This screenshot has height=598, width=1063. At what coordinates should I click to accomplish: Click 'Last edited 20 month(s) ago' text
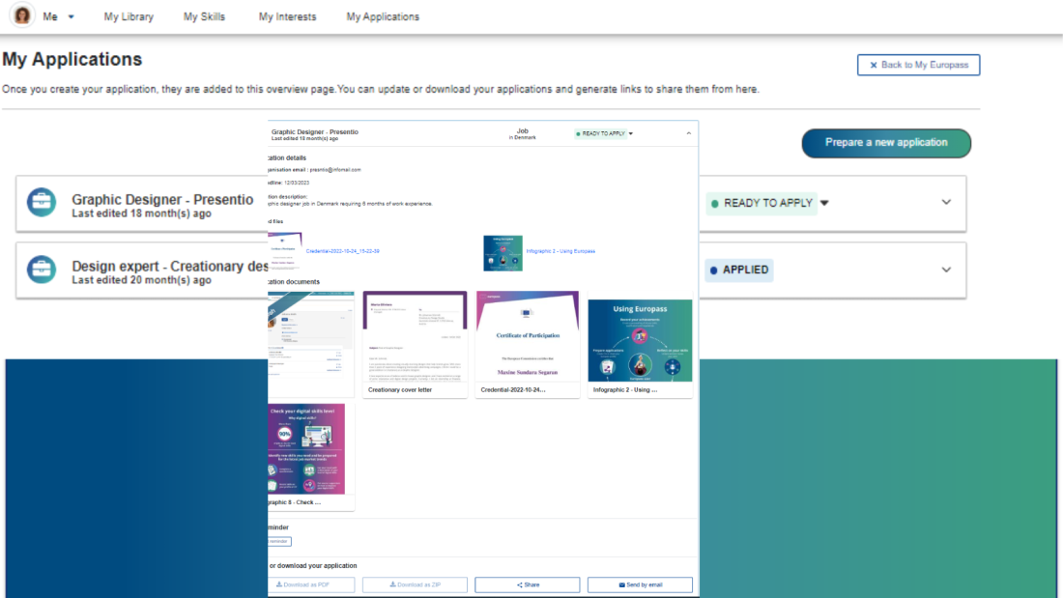[x=142, y=280]
